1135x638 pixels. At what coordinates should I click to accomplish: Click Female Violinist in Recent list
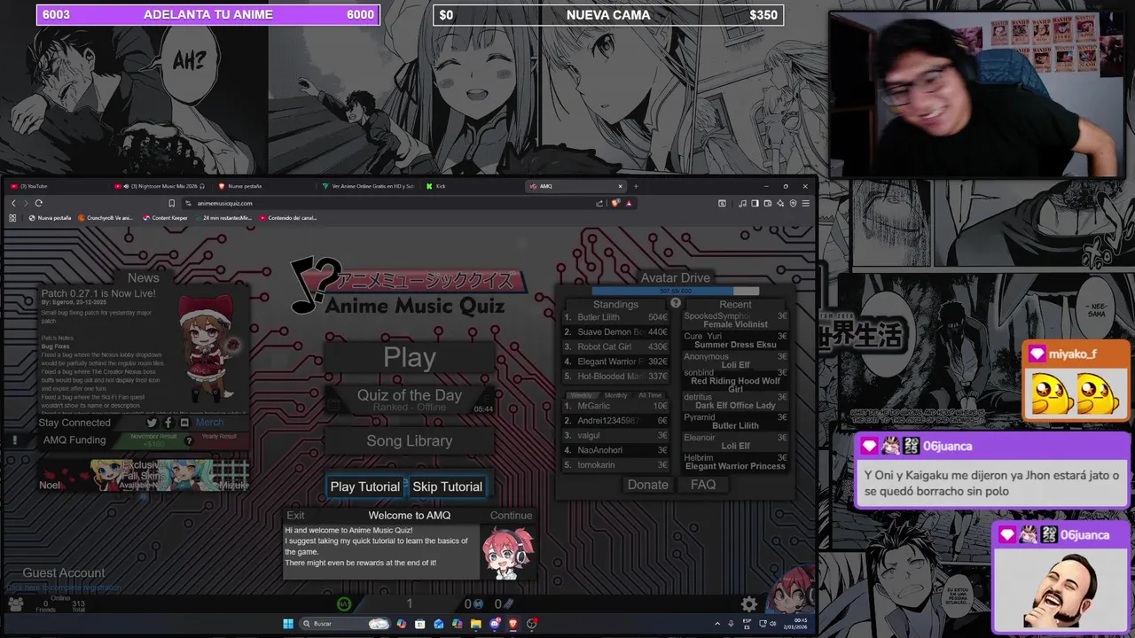point(735,324)
